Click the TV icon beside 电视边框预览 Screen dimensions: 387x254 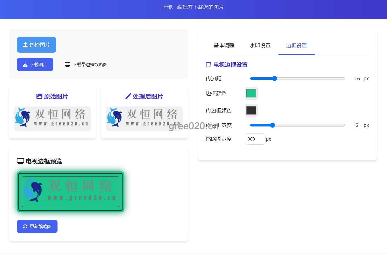pos(20,161)
